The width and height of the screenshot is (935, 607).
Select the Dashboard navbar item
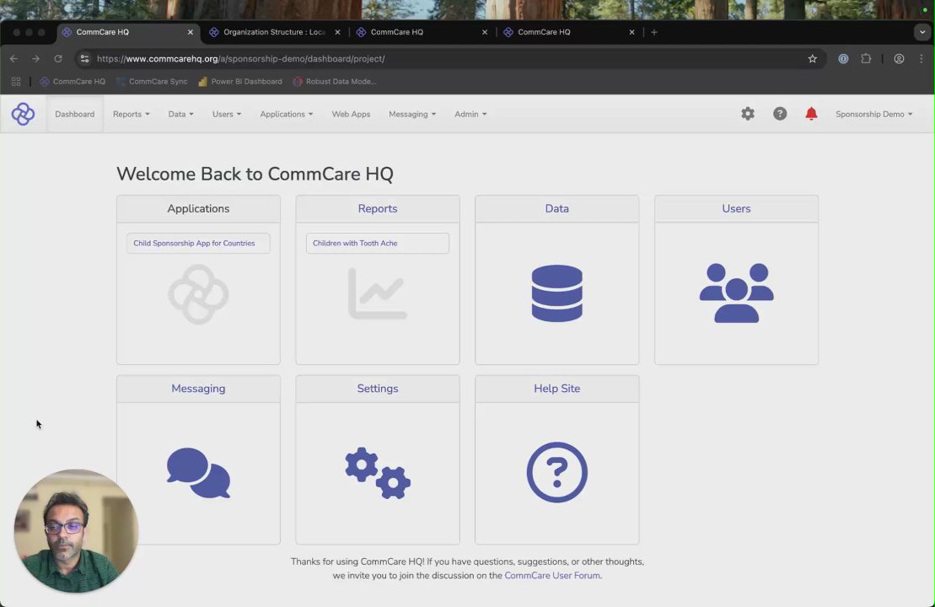[74, 114]
